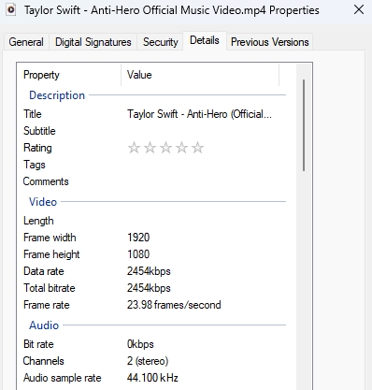The height and width of the screenshot is (390, 372).
Task: Select the Rating property label
Action: pyautogui.click(x=37, y=148)
